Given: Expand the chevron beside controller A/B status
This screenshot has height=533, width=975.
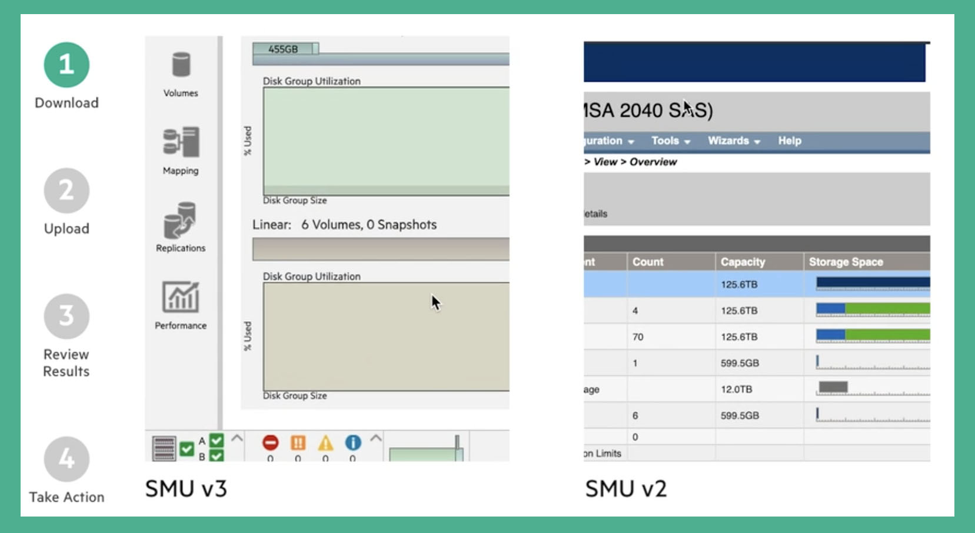Looking at the screenshot, I should 237,438.
